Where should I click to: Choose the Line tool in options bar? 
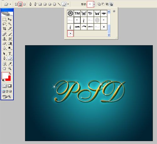tap(59, 4)
